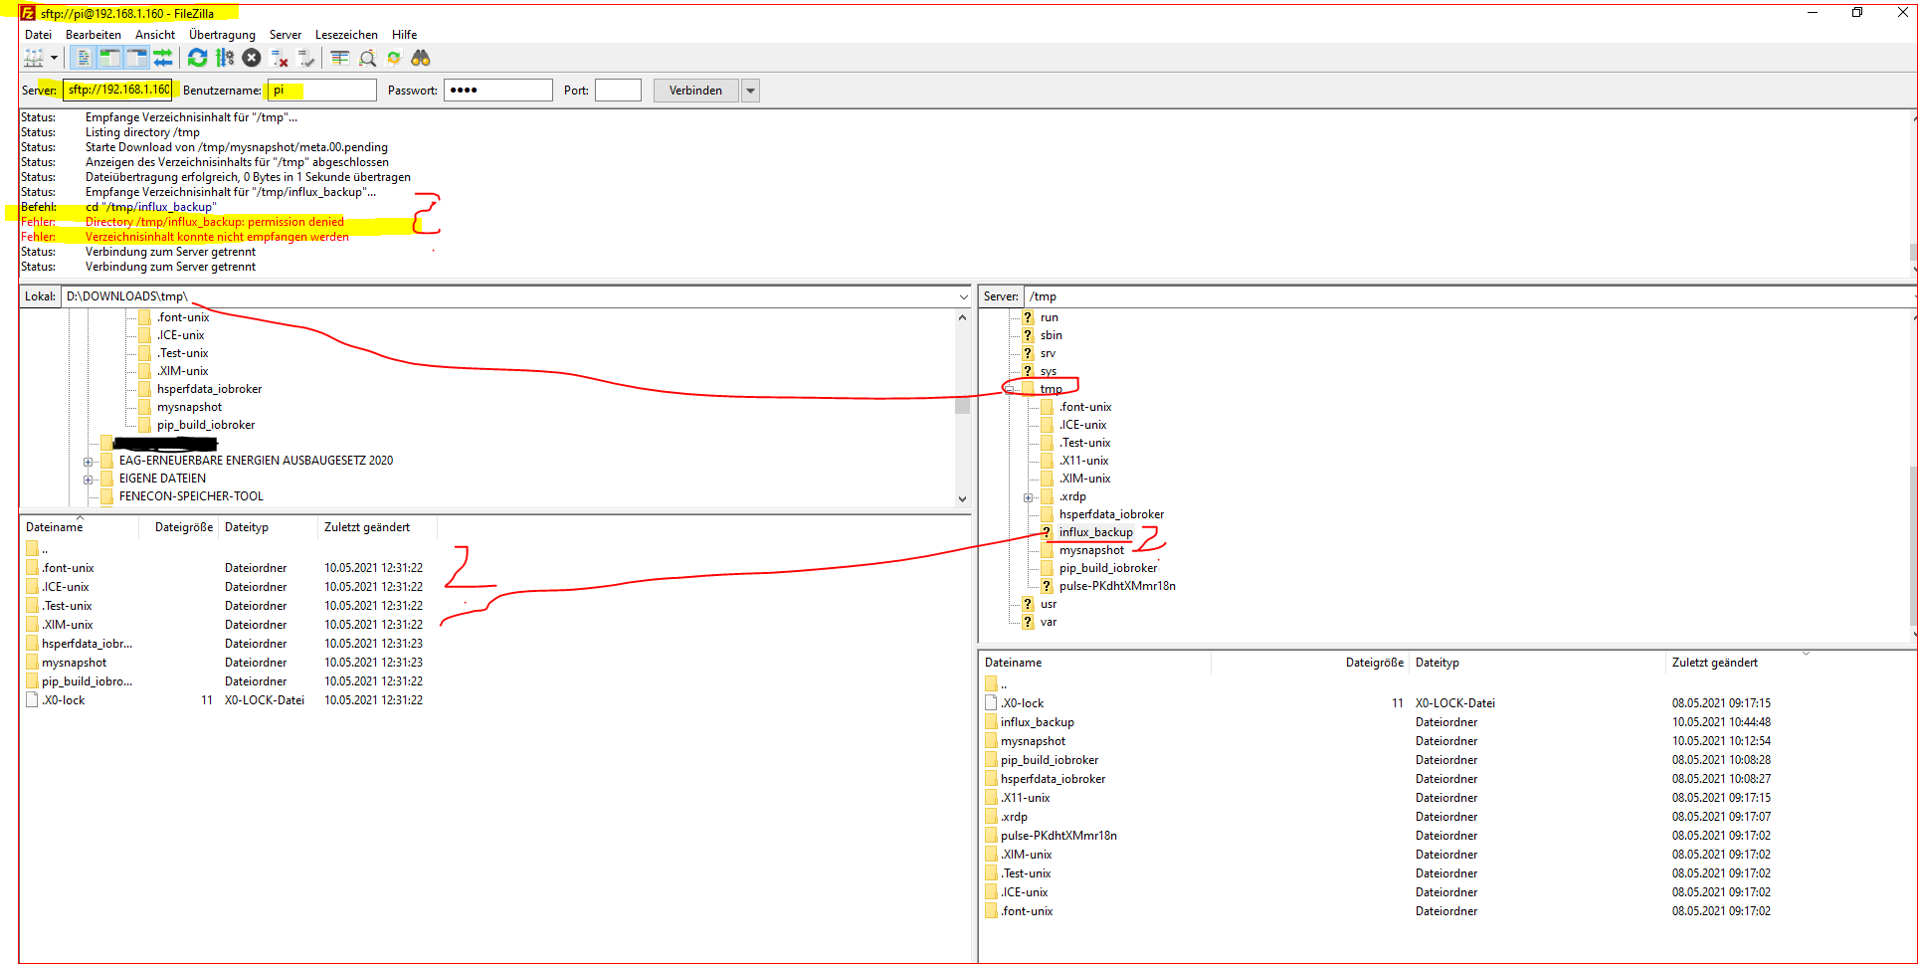Viewport: 1918px width, 964px height.
Task: Open quick-connect history dropdown arrow
Action: pyautogui.click(x=751, y=91)
